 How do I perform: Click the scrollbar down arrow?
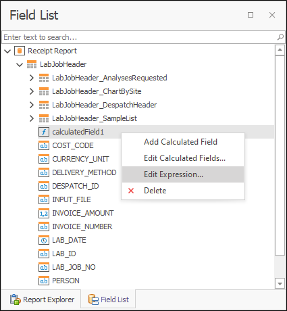[280, 283]
